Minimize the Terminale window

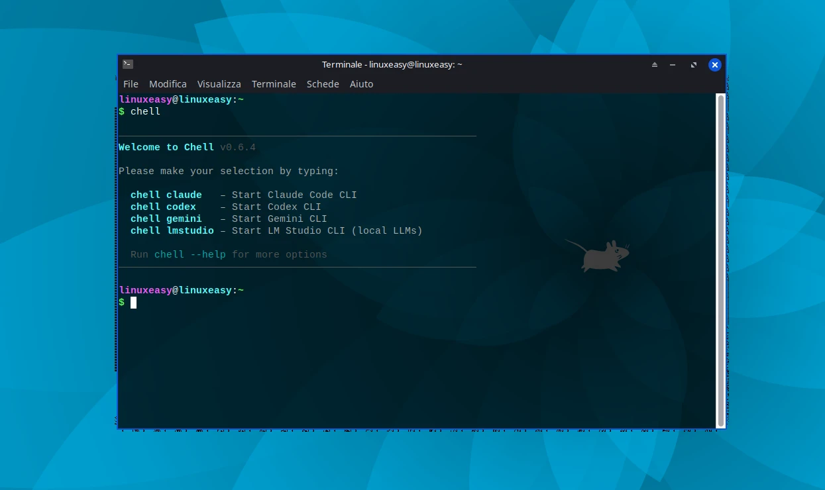tap(673, 65)
